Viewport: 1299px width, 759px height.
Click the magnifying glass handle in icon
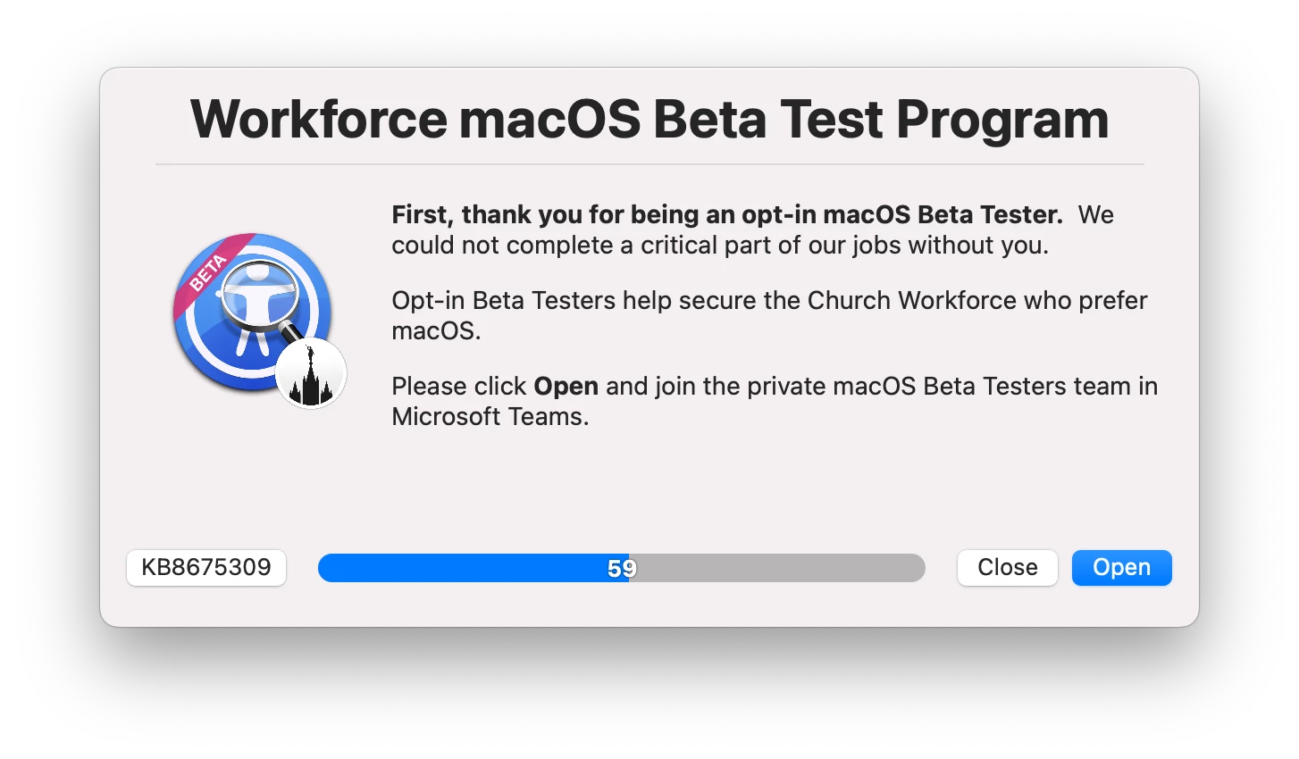(289, 335)
